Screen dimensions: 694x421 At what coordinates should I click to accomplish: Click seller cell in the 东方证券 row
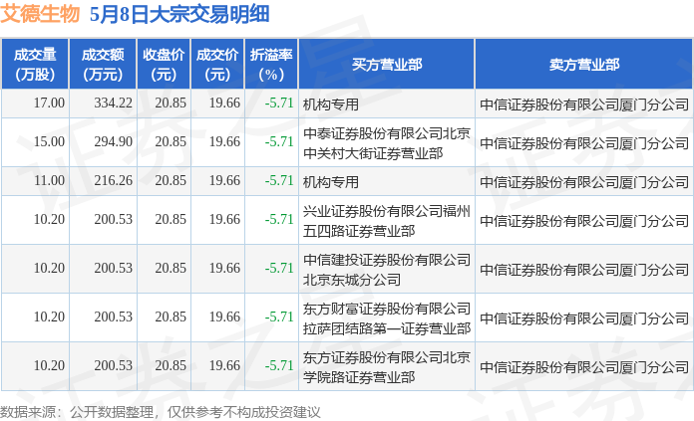(x=584, y=367)
